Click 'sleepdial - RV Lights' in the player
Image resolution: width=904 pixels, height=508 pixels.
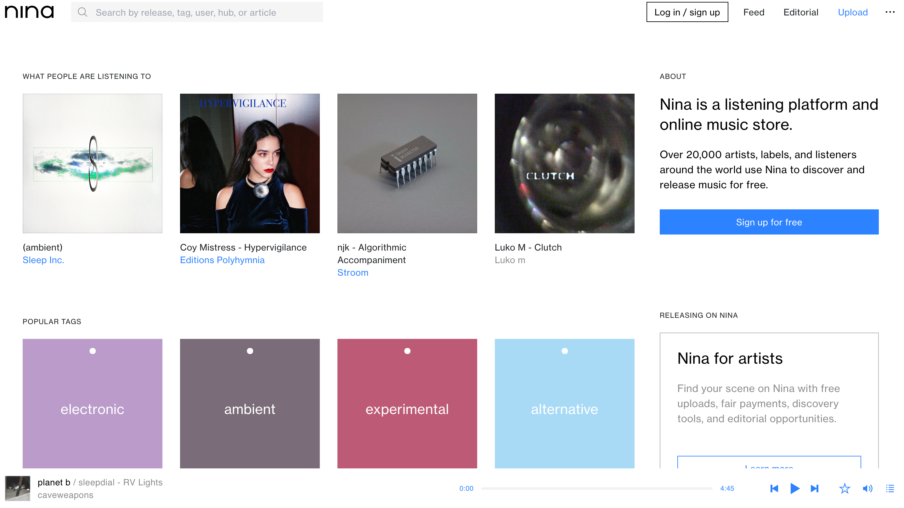[120, 483]
